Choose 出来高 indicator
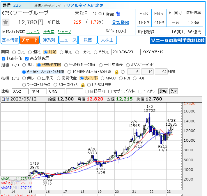The width and height of the screenshot is (207, 196). coord(39,78)
